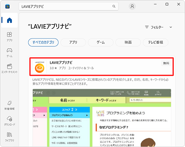Click the 無料 button for LAVIEアプリナビ

[166, 63]
